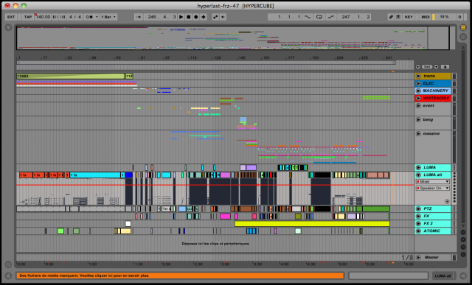Unfold the ELEC track
Viewport: 472px width, 285px height.
(418, 83)
